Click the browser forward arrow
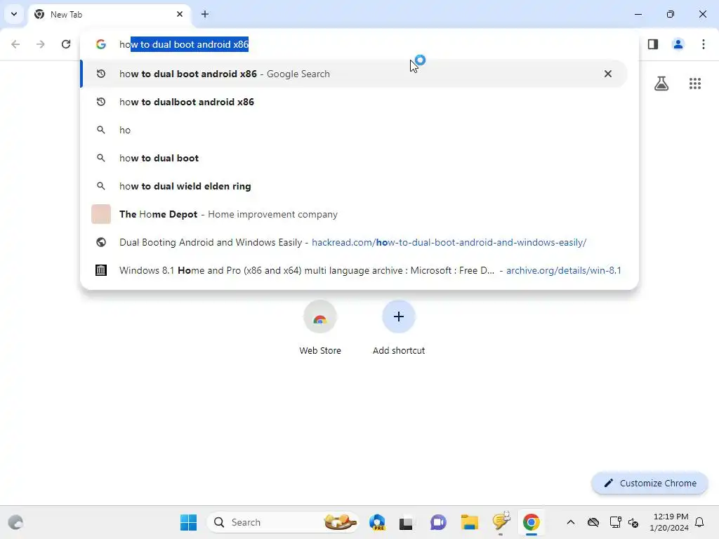Viewport: 719px width, 539px height. point(40,44)
